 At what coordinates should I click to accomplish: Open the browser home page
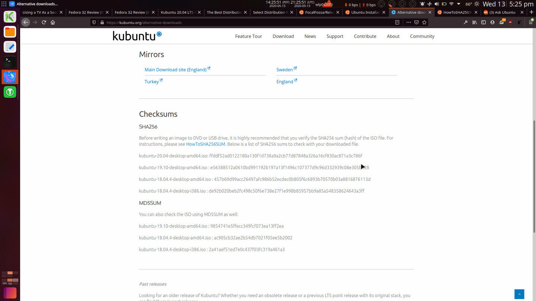(53, 22)
